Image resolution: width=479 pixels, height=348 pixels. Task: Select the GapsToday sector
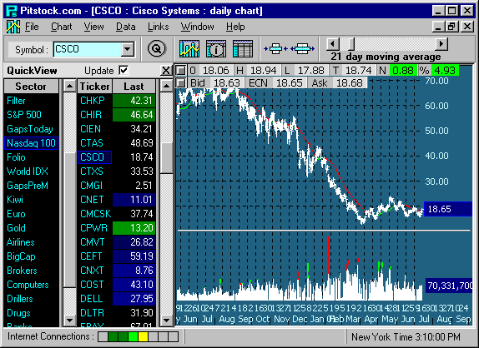[30, 129]
